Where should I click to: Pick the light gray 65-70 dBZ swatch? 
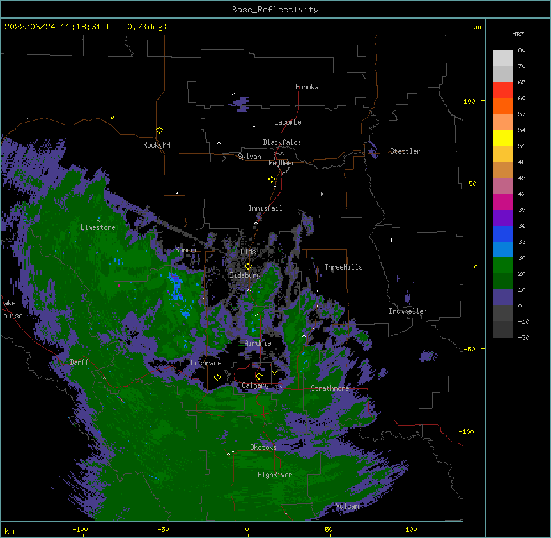point(502,73)
